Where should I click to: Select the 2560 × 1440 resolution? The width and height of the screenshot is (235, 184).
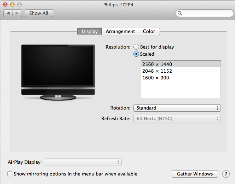click(181, 64)
